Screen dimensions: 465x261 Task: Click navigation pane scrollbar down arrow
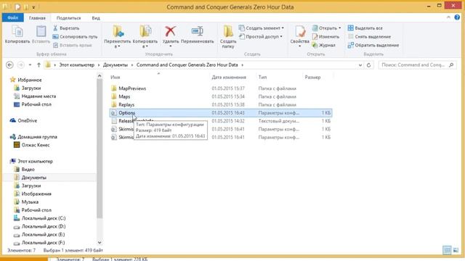point(100,243)
